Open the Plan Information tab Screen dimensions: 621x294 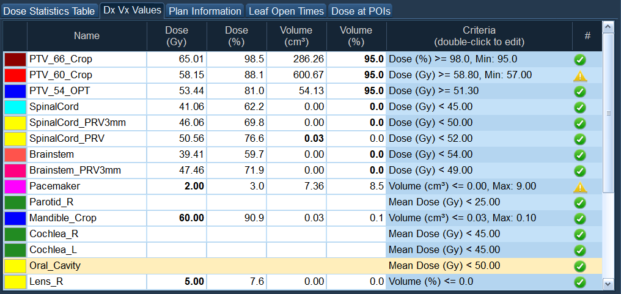[205, 11]
